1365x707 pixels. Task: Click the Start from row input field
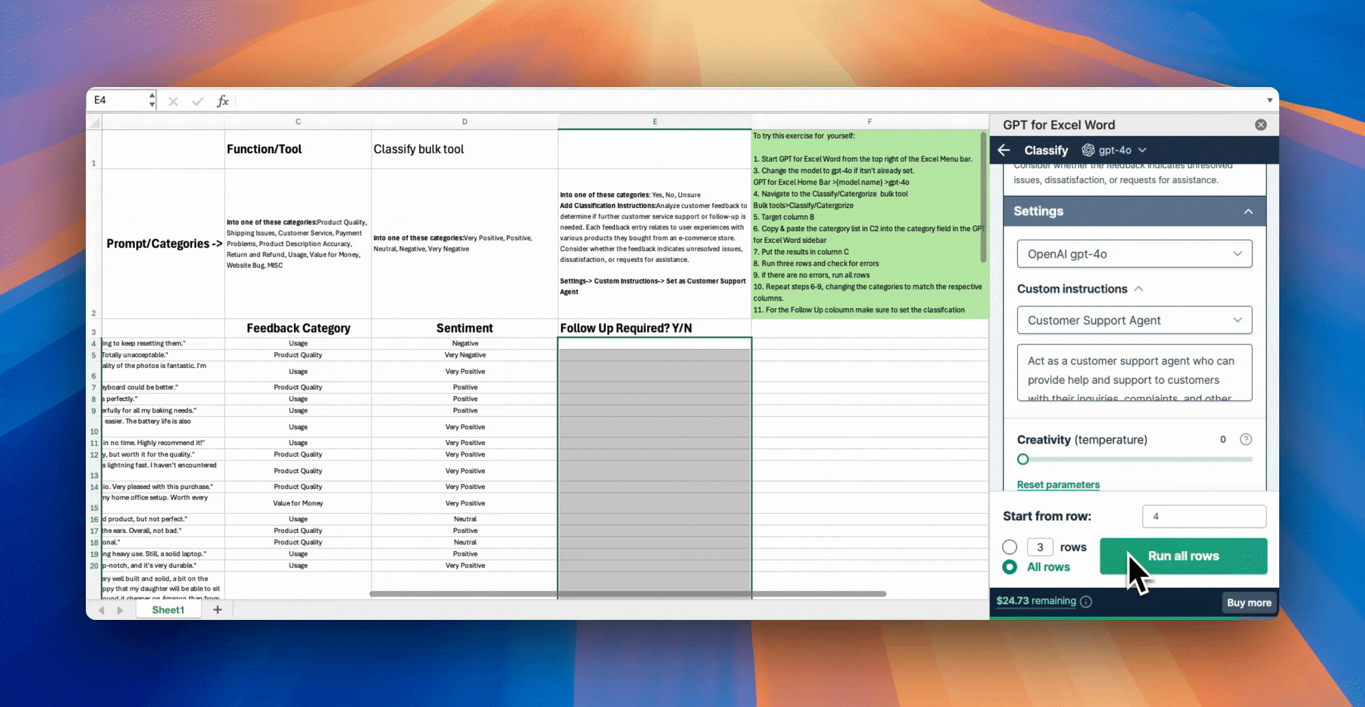pyautogui.click(x=1204, y=517)
